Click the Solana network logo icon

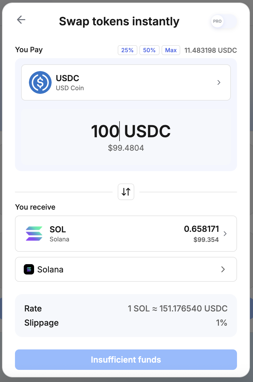pyautogui.click(x=29, y=269)
